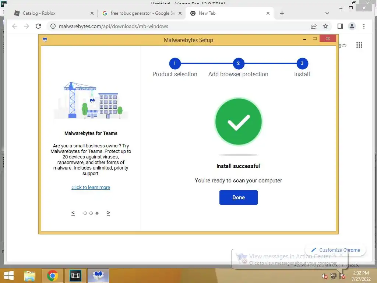Open Chrome three-dot menu
Viewport: 377px width, 283px height.
[364, 26]
